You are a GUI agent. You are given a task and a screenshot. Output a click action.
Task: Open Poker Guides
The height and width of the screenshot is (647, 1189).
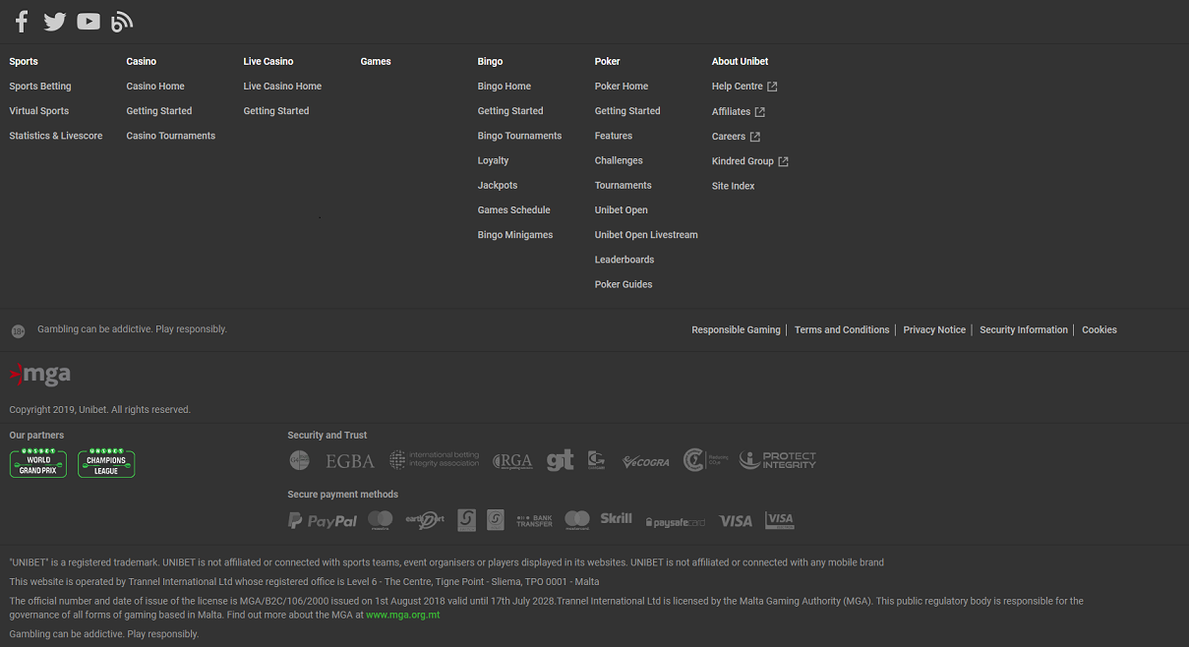click(x=624, y=284)
